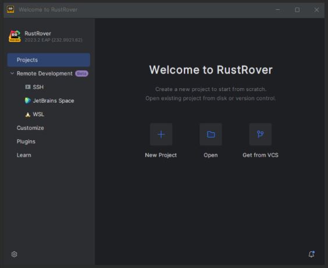Click the JetBrains Space logo icon

coord(27,100)
